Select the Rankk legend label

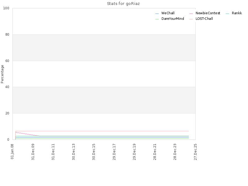pyautogui.click(x=237, y=13)
